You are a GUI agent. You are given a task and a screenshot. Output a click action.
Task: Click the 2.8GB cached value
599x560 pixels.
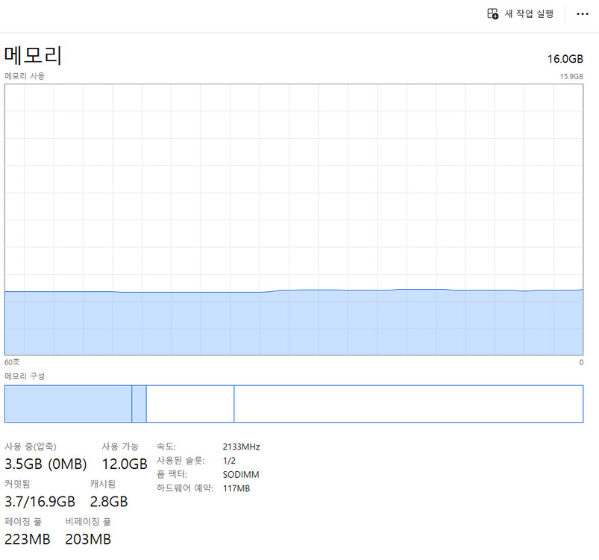[x=109, y=502]
